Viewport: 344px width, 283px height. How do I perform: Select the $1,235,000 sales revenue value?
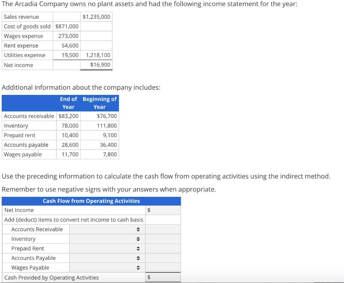96,17
